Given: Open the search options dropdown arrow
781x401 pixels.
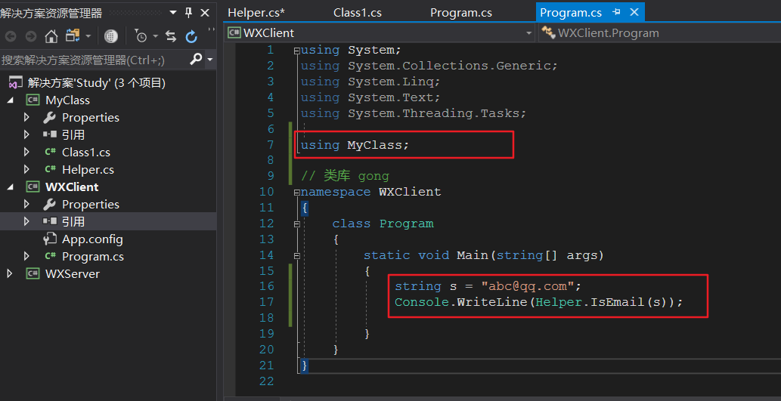Looking at the screenshot, I should click(x=209, y=60).
